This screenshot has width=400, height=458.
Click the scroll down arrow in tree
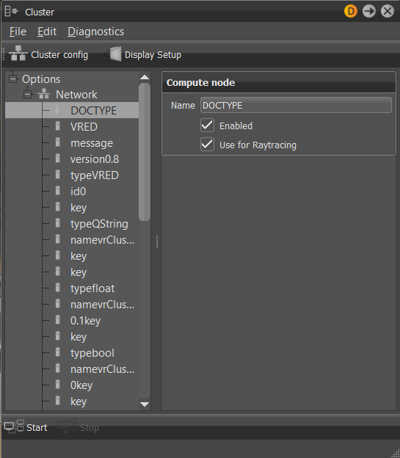click(x=145, y=404)
